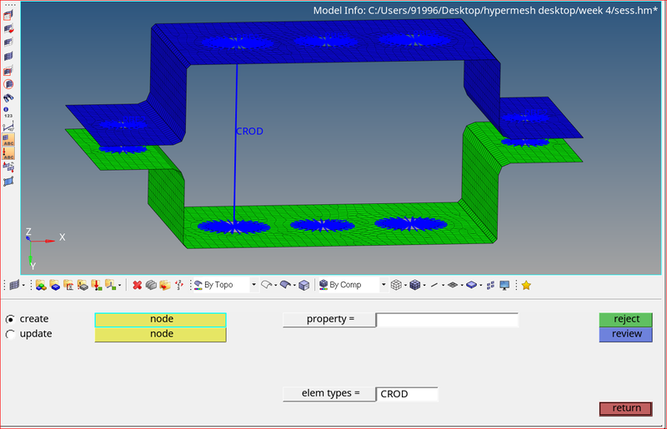Click the CROD label in the model view

(x=249, y=132)
